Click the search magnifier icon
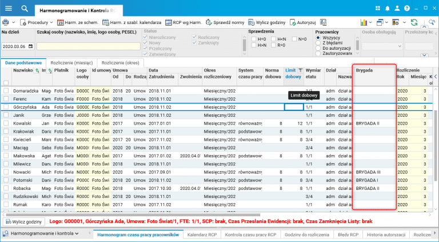 (x=25, y=8)
